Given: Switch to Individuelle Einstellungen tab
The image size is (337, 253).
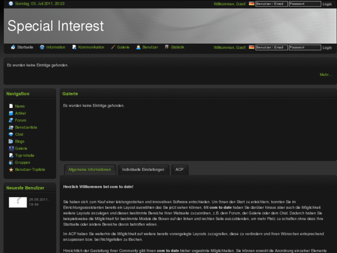Looking at the screenshot, I should pos(143,169).
